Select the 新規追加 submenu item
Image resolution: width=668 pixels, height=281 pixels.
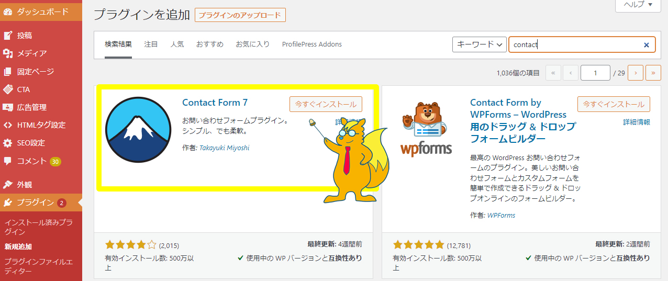pos(18,247)
